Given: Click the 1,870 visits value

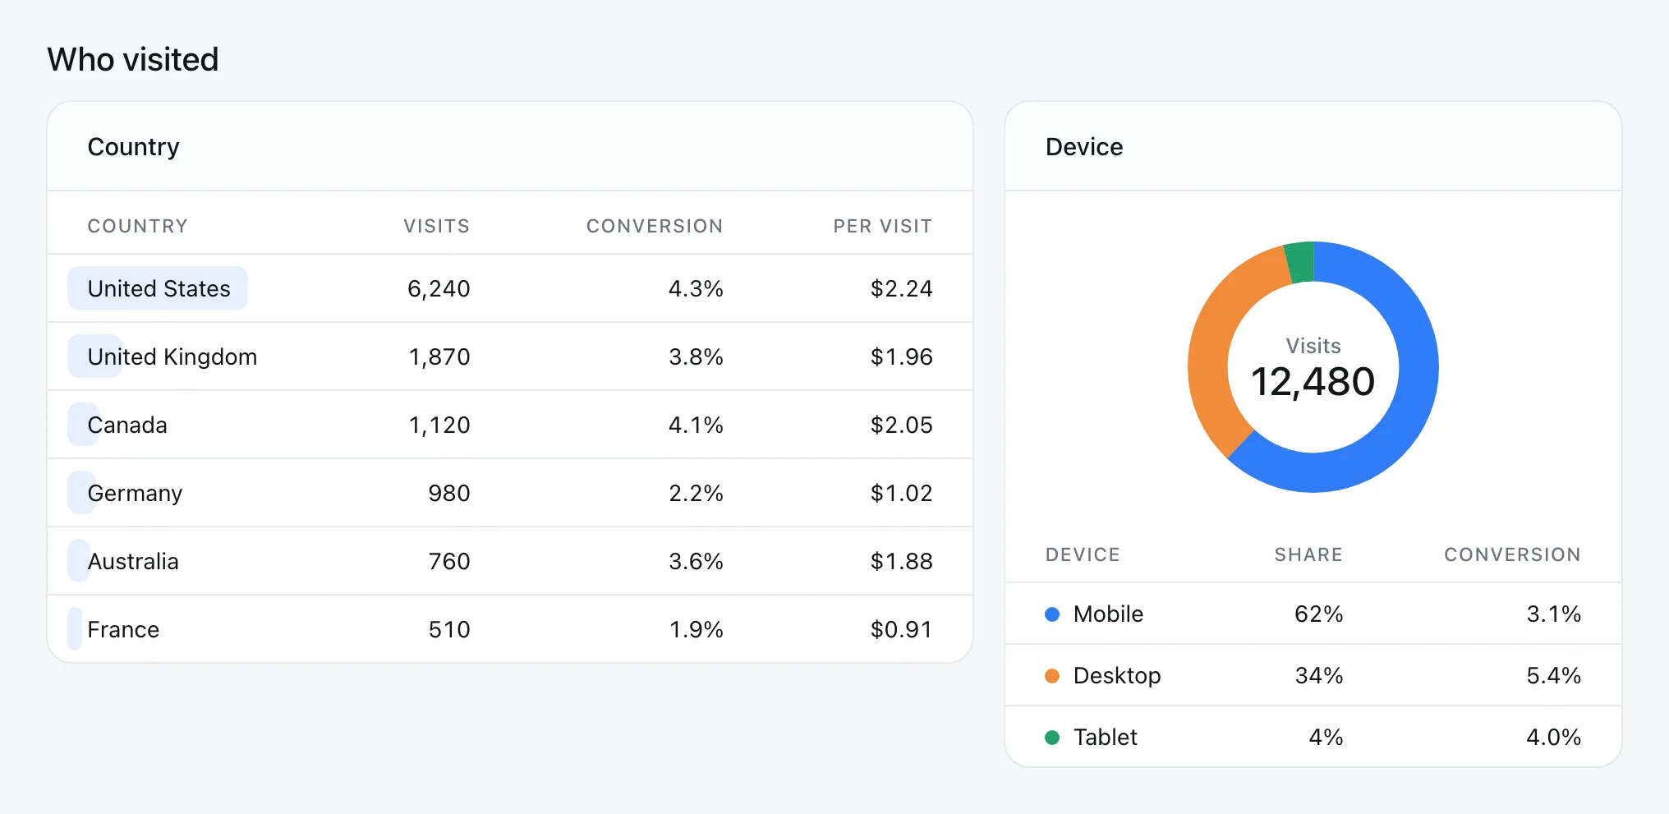Looking at the screenshot, I should click(439, 356).
